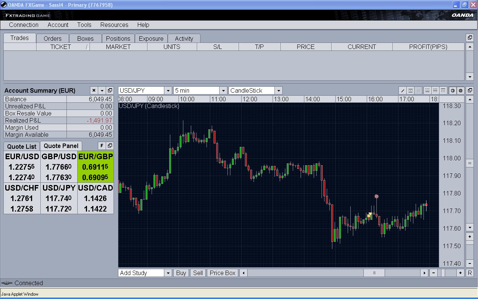
Task: Reset the chart with the R button
Action: [x=470, y=273]
